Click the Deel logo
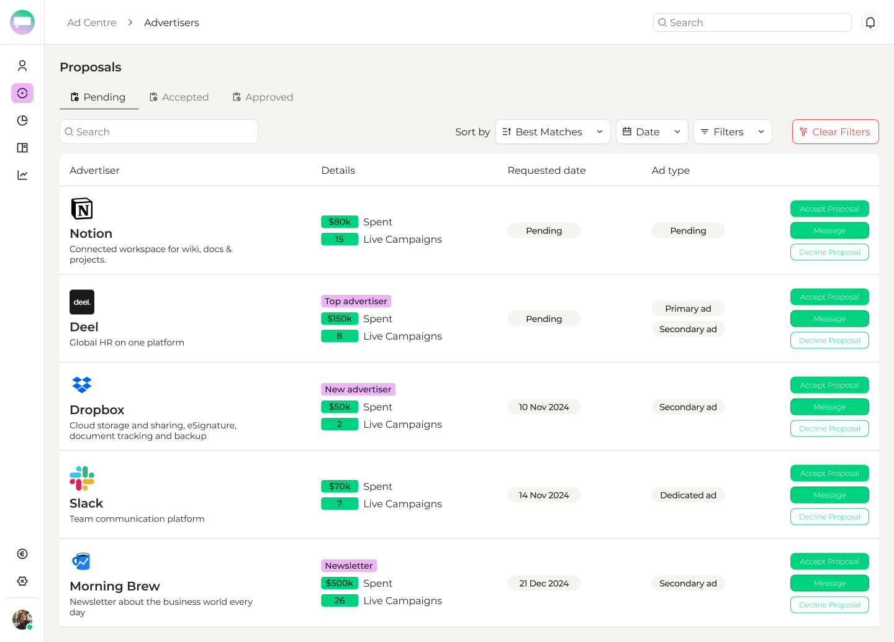894x642 pixels. tap(82, 302)
